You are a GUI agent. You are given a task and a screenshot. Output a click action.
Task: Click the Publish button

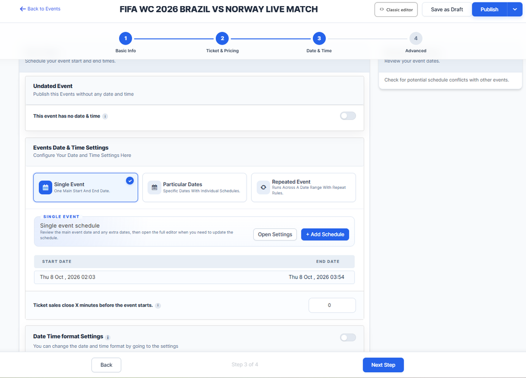pyautogui.click(x=490, y=9)
